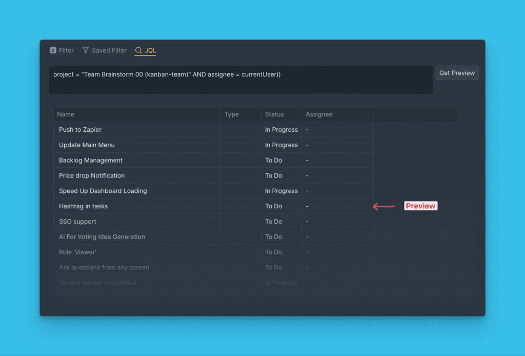The height and width of the screenshot is (356, 525).
Task: Select the SSO support issue
Action: 77,222
